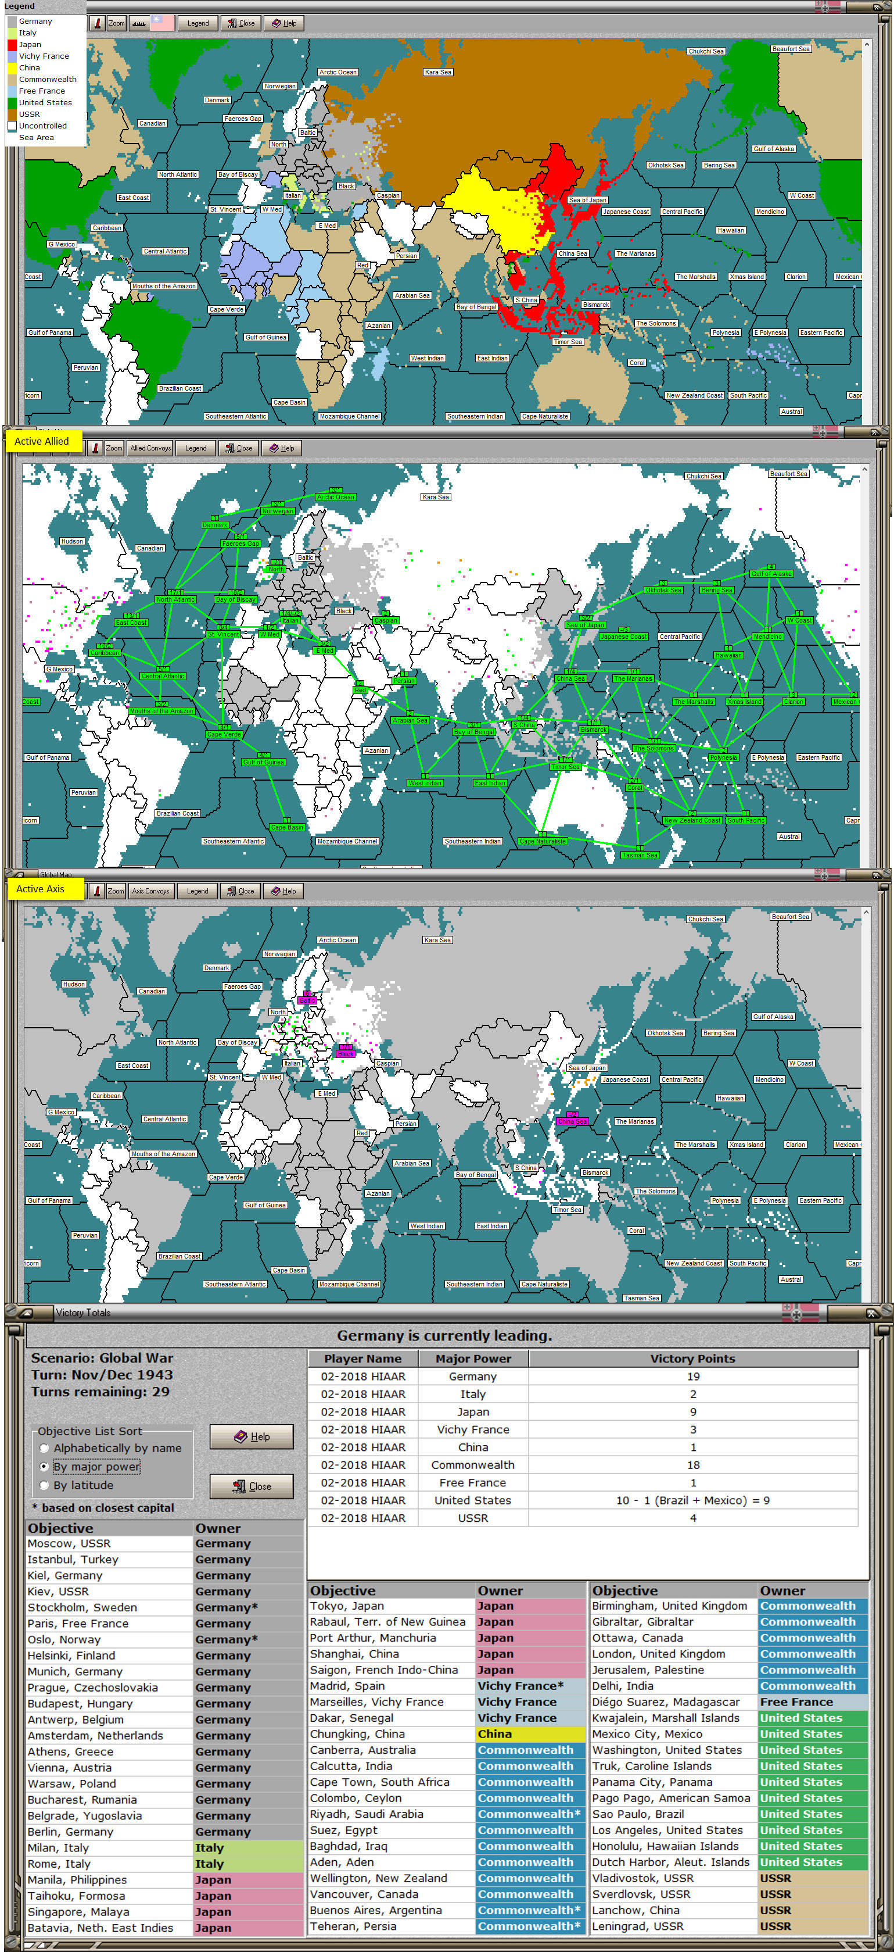Click the 'Kara Sea' label on the top map
Image resolution: width=894 pixels, height=1952 pixels.
pyautogui.click(x=437, y=73)
